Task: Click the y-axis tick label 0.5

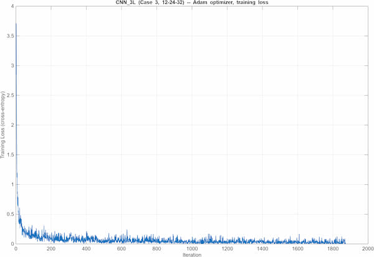Action: [10, 214]
